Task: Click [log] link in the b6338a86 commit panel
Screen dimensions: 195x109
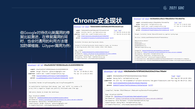Action: (176, 22)
